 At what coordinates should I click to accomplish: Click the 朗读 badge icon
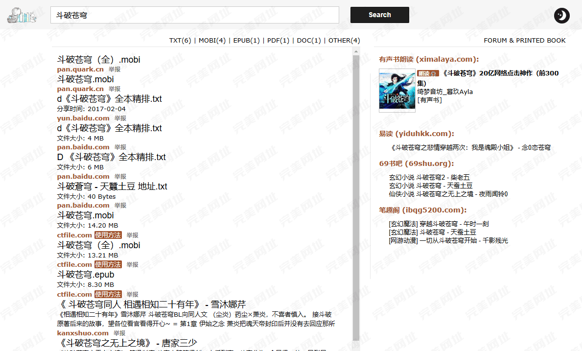tap(428, 73)
